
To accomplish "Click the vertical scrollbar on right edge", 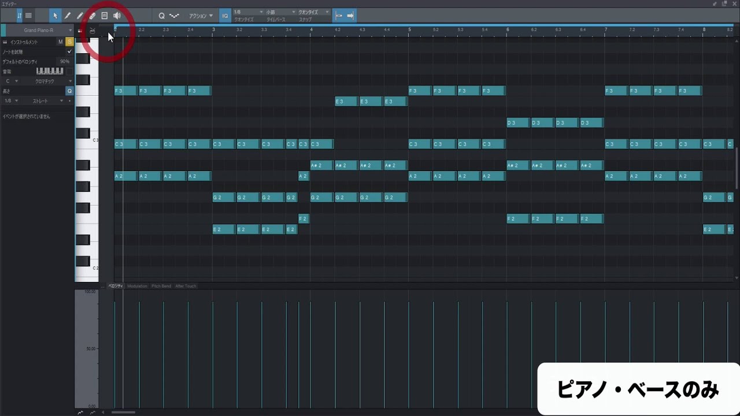I will click(x=737, y=168).
